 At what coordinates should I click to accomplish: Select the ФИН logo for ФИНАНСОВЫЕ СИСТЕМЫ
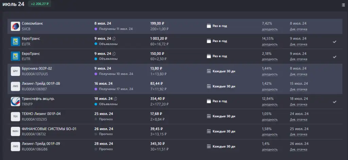tap(16, 132)
